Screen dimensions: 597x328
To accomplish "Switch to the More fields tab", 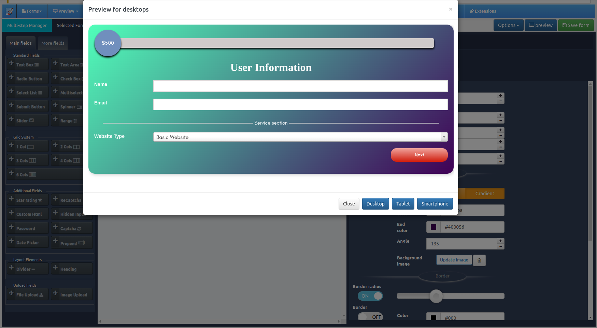I will pos(53,43).
